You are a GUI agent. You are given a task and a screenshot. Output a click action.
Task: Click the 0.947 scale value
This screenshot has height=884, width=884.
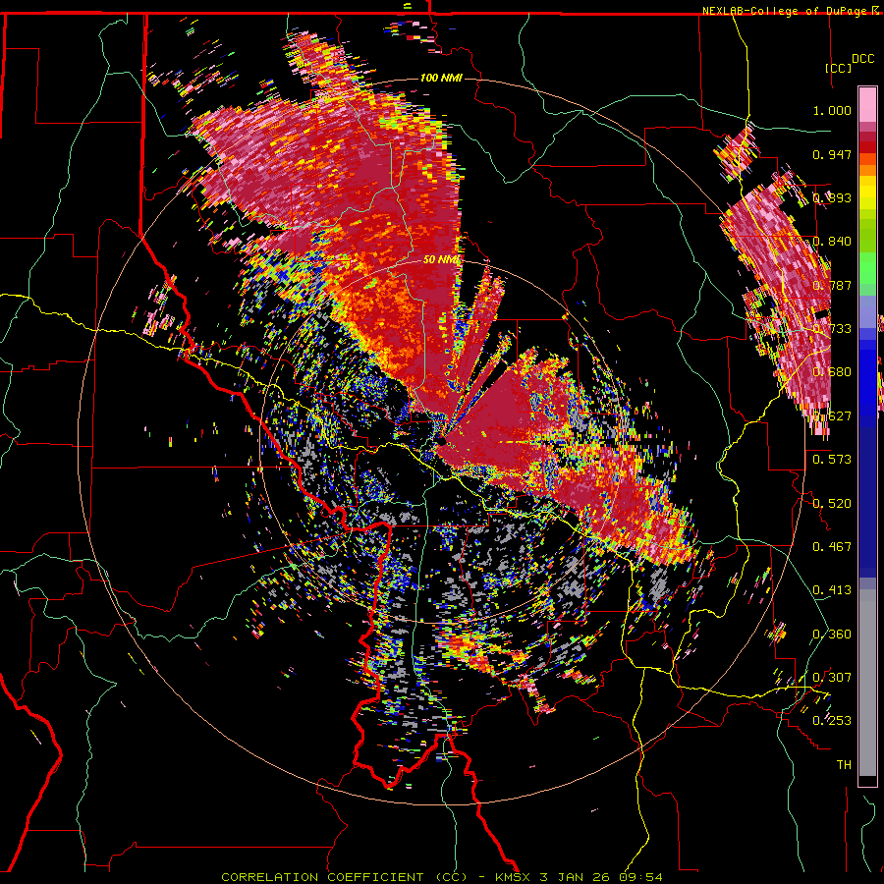point(832,154)
